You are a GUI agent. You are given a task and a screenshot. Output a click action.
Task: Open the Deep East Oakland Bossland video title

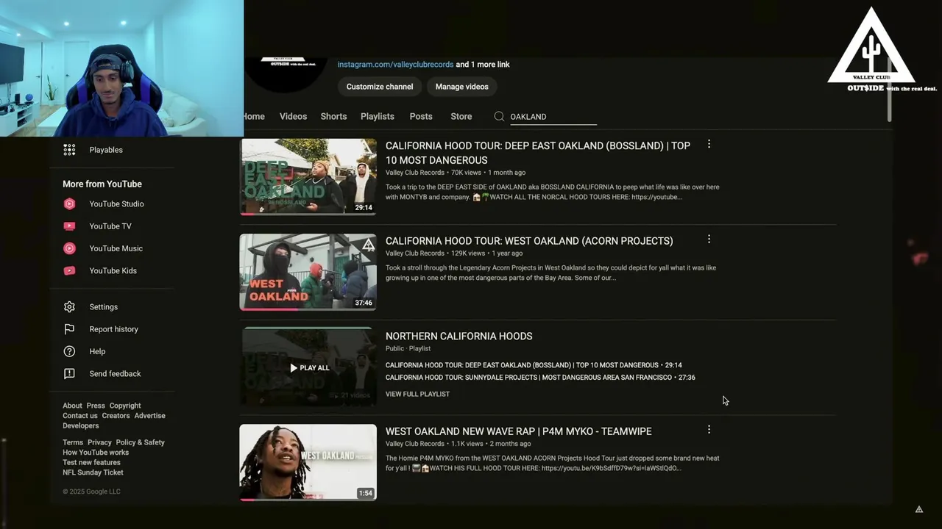click(538, 153)
